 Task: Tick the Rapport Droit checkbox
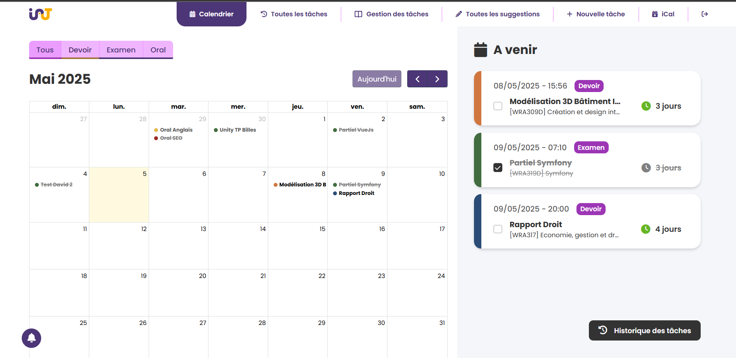tap(498, 229)
